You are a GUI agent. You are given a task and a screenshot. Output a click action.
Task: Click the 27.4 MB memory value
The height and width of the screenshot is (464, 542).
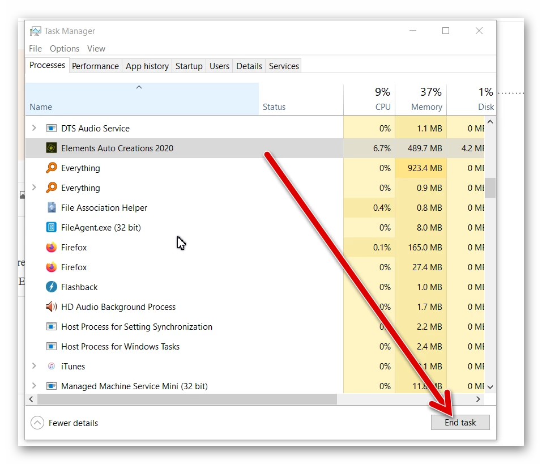(x=427, y=267)
